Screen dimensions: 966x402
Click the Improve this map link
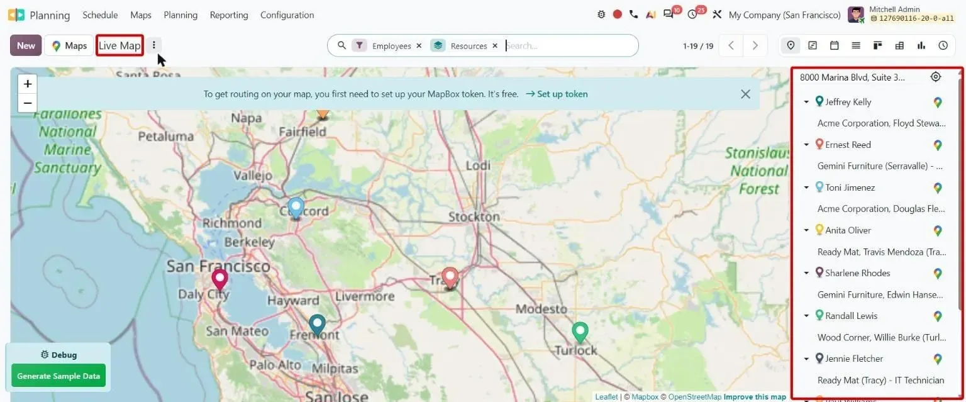[755, 397]
